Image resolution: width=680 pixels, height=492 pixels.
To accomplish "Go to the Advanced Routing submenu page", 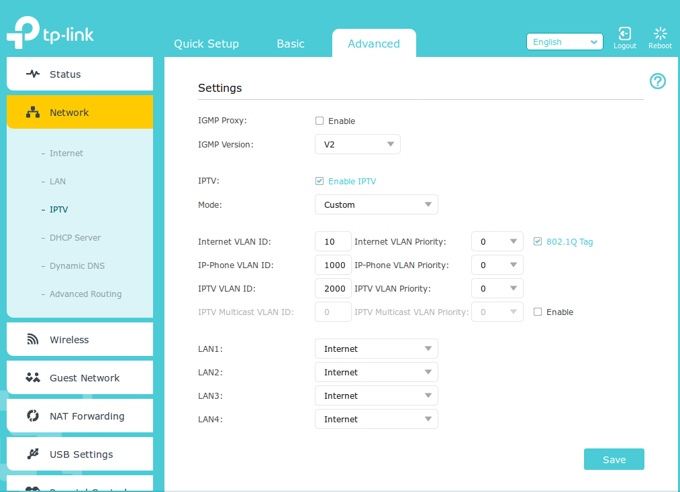I will point(85,294).
